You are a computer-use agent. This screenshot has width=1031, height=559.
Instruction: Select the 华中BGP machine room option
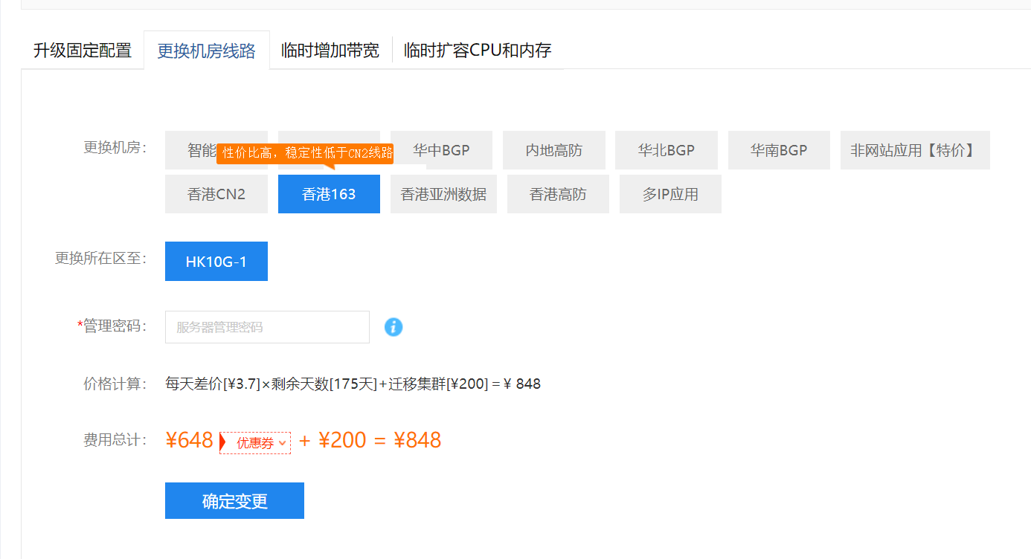[x=440, y=149]
